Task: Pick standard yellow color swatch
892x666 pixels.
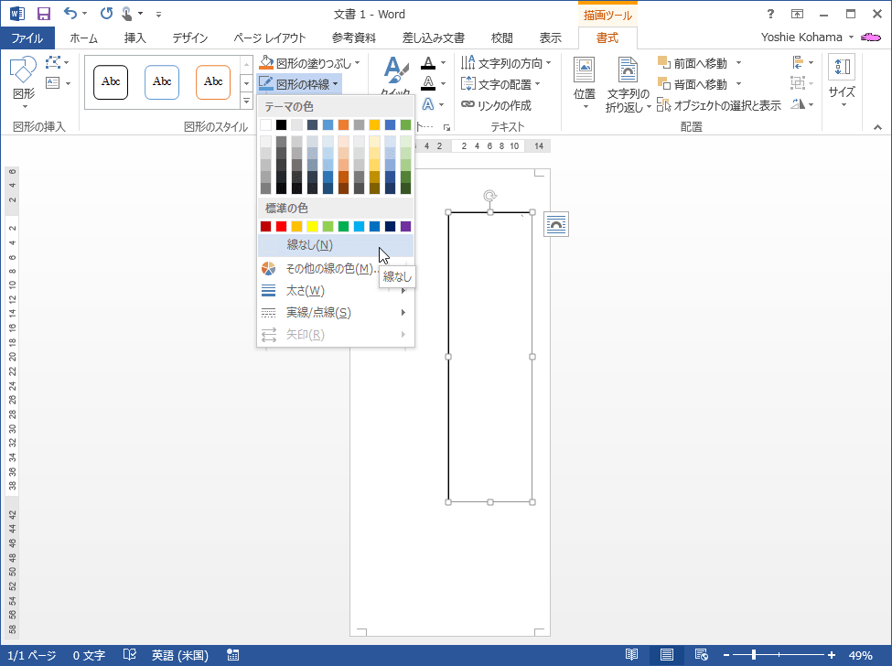Action: 312,226
